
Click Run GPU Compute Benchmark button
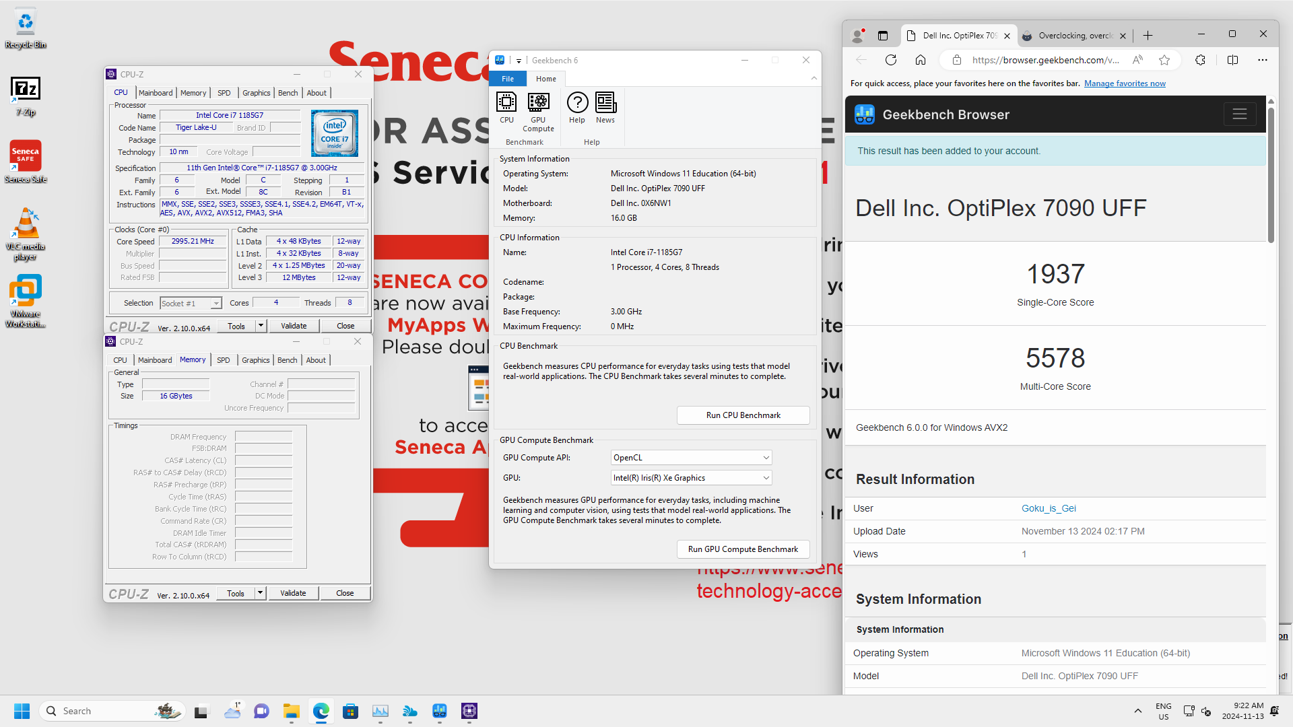[743, 549]
